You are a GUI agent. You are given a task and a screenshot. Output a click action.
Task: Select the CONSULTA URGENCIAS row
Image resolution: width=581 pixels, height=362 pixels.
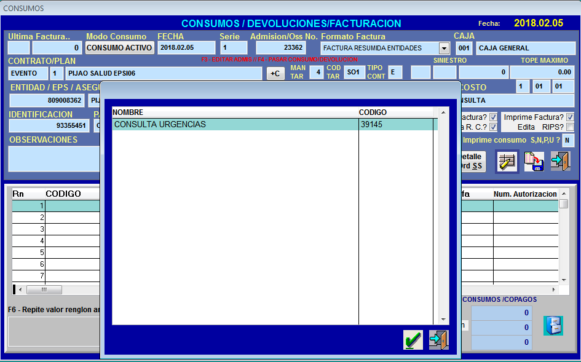(x=275, y=125)
